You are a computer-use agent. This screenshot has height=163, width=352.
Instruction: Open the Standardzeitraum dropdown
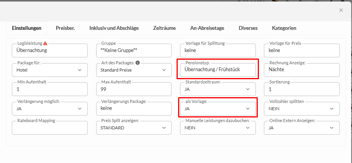click(x=218, y=89)
